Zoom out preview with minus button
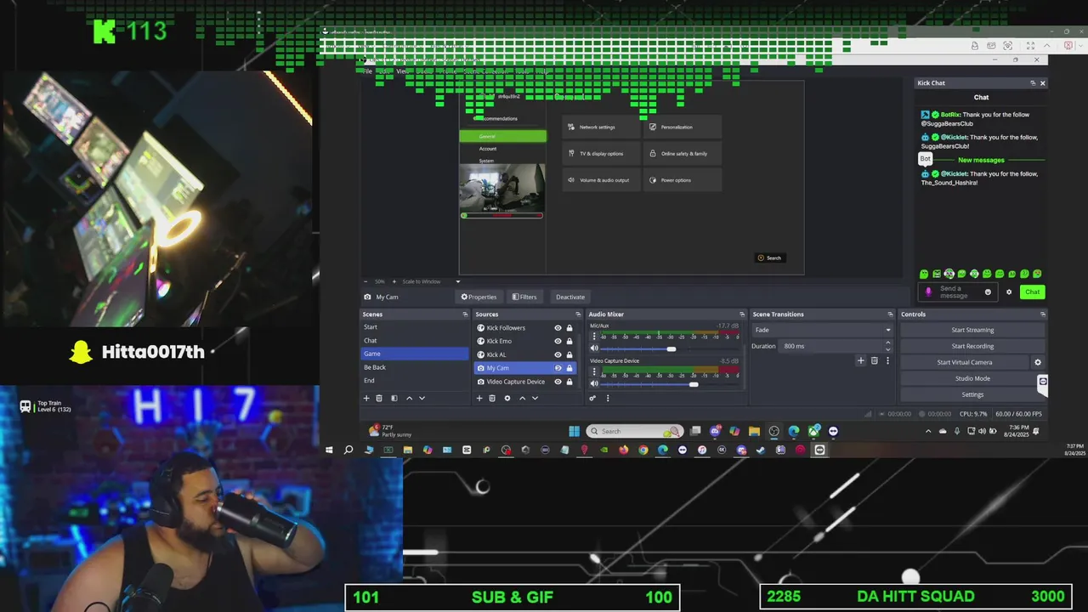This screenshot has width=1088, height=612. click(x=366, y=281)
